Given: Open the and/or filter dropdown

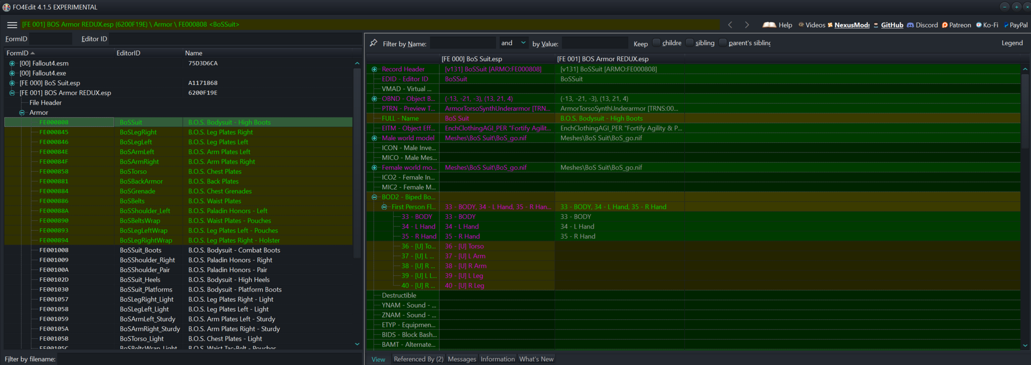Looking at the screenshot, I should 513,43.
